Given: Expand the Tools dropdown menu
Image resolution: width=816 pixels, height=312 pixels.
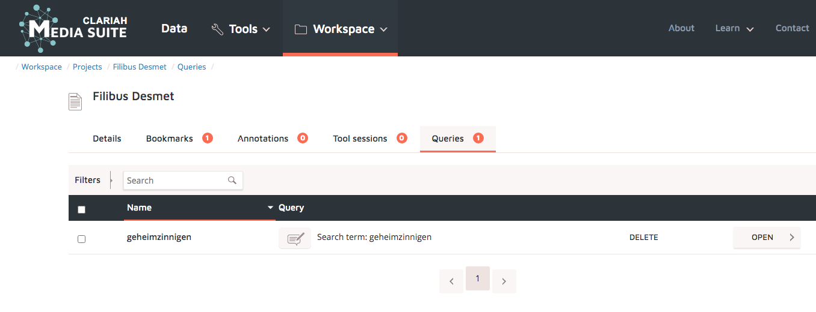Looking at the screenshot, I should click(241, 29).
